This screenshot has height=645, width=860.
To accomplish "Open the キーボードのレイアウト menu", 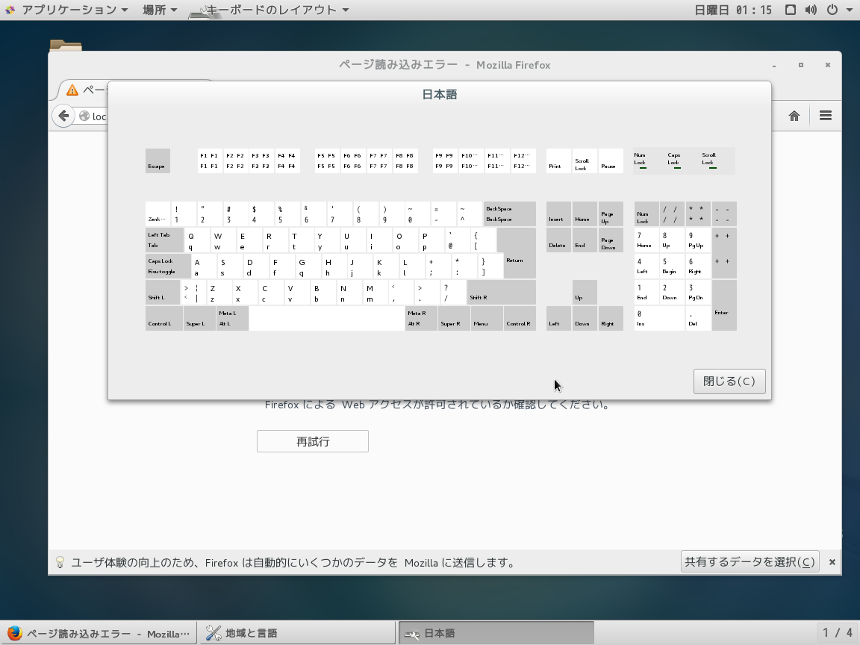I will click(269, 10).
